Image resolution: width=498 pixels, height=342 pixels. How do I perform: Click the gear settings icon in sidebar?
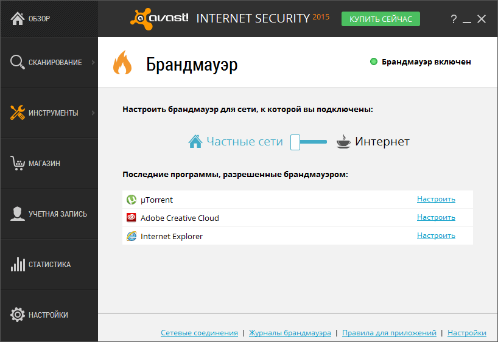coord(18,315)
